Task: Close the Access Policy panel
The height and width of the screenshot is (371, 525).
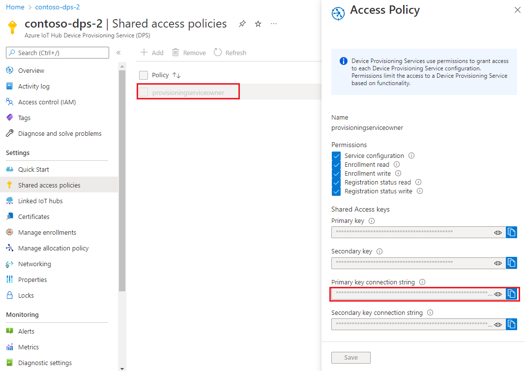Action: pos(517,10)
